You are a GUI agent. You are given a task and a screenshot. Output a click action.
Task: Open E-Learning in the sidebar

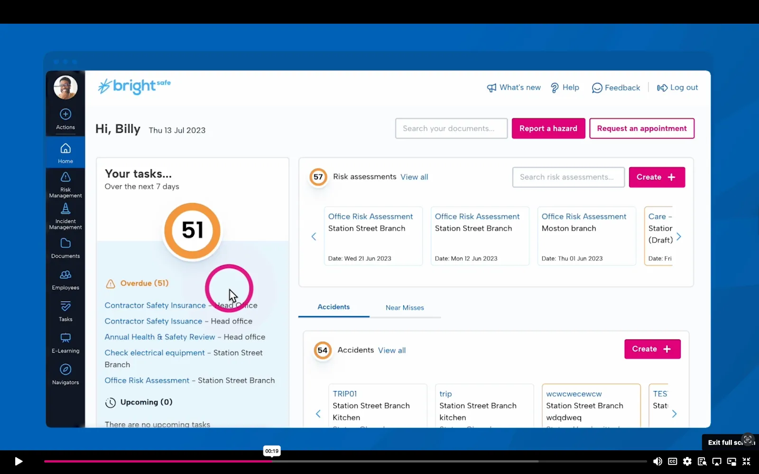pyautogui.click(x=65, y=343)
